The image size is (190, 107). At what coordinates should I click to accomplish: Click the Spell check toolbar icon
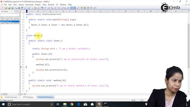pos(22,8)
